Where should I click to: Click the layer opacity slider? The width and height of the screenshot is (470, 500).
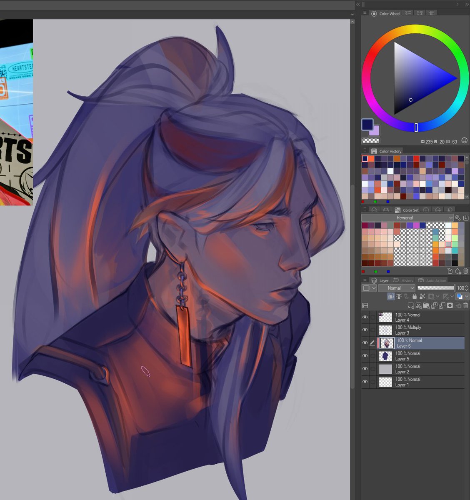point(436,288)
